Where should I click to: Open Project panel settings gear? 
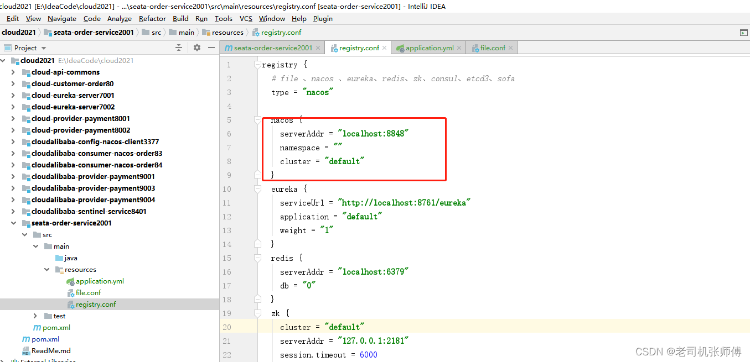point(197,48)
